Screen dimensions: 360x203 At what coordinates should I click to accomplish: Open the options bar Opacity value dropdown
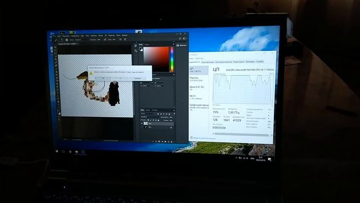[99, 39]
